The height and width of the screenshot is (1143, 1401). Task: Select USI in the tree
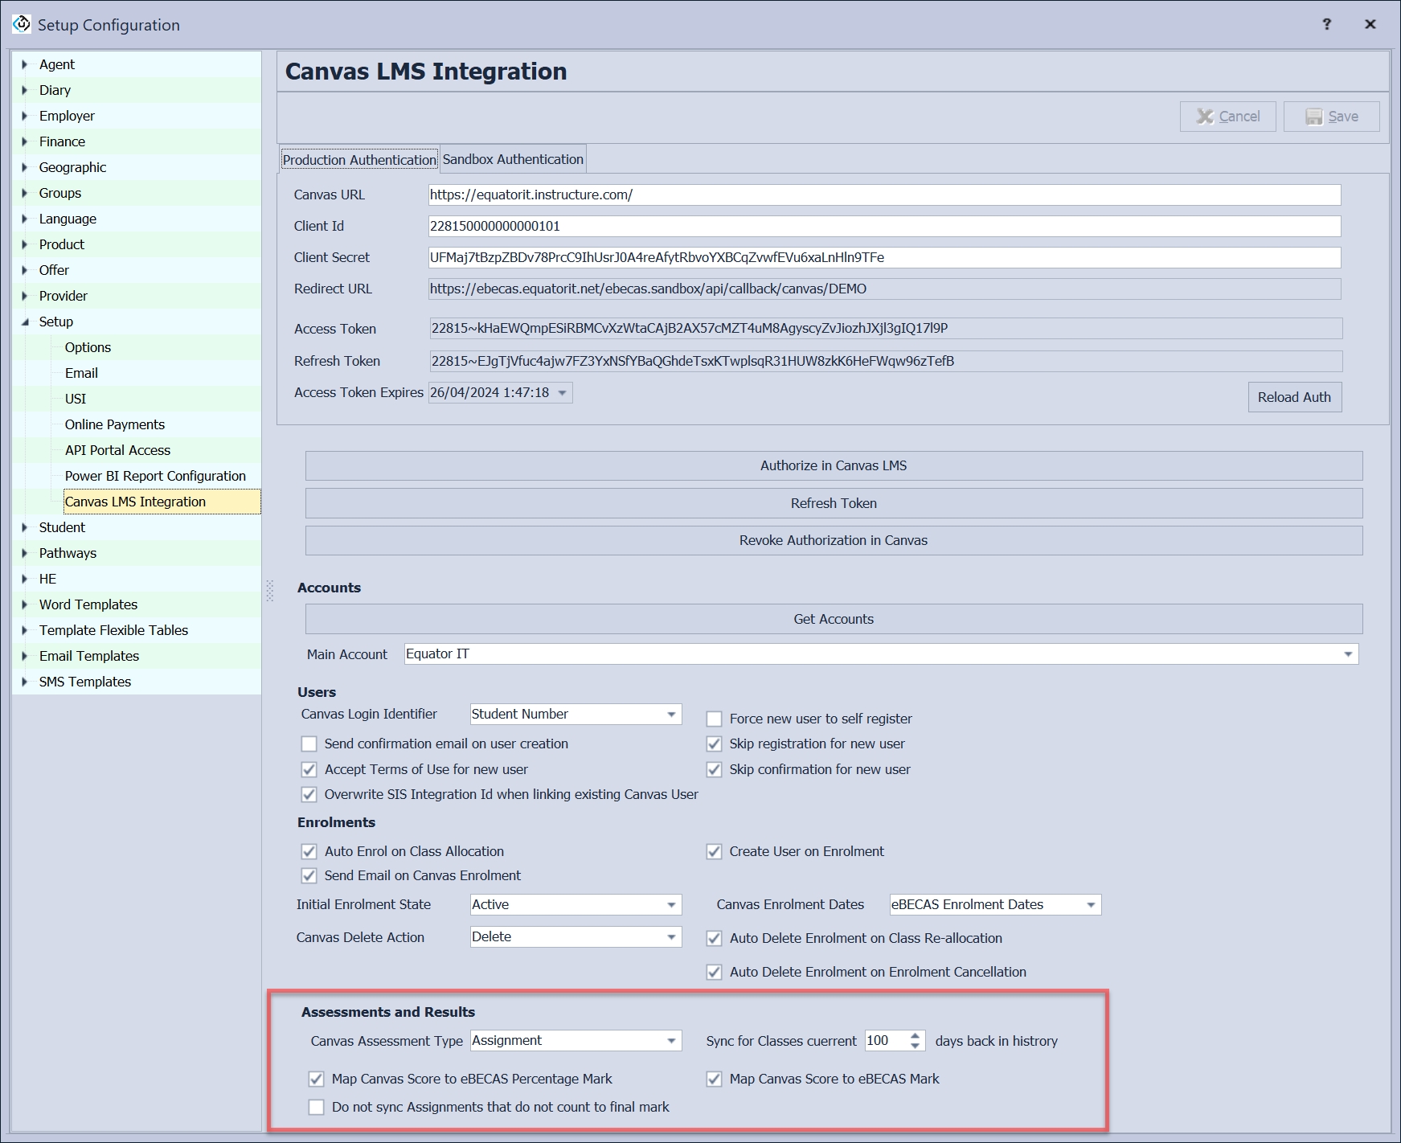tap(76, 399)
